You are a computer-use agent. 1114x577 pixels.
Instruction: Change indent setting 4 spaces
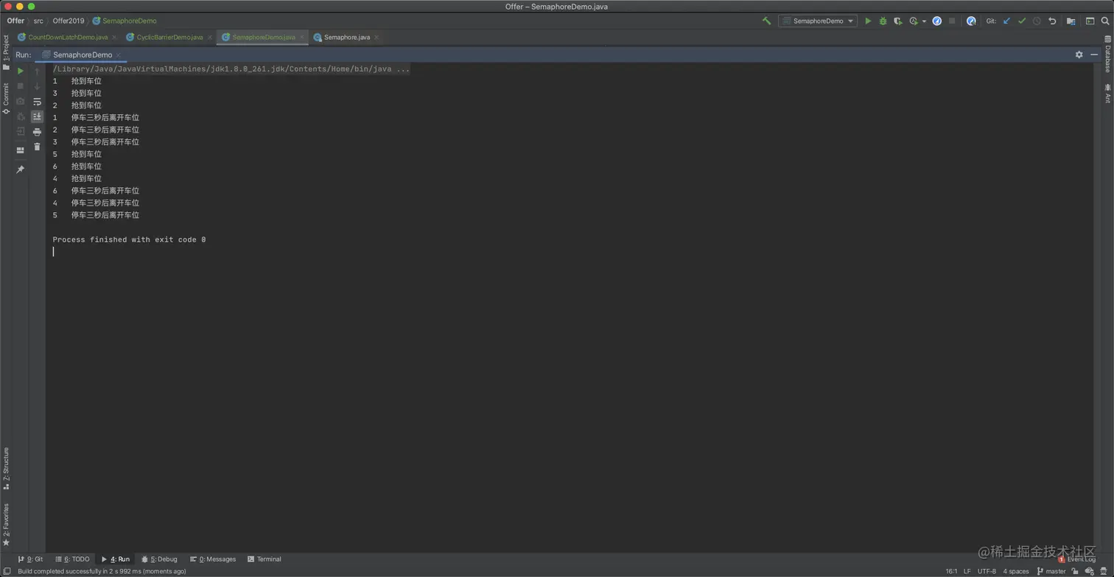coord(1016,571)
